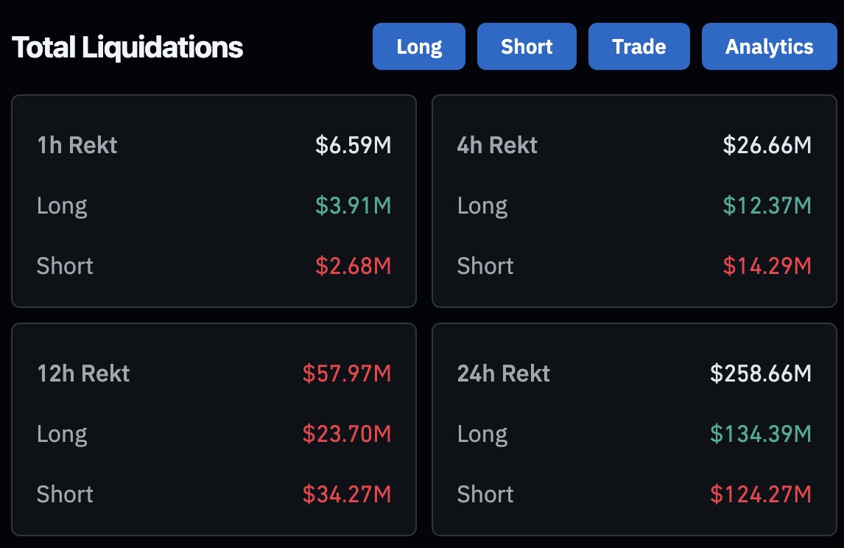The height and width of the screenshot is (548, 844).
Task: Click the Total Liquidations heading
Action: click(x=127, y=47)
